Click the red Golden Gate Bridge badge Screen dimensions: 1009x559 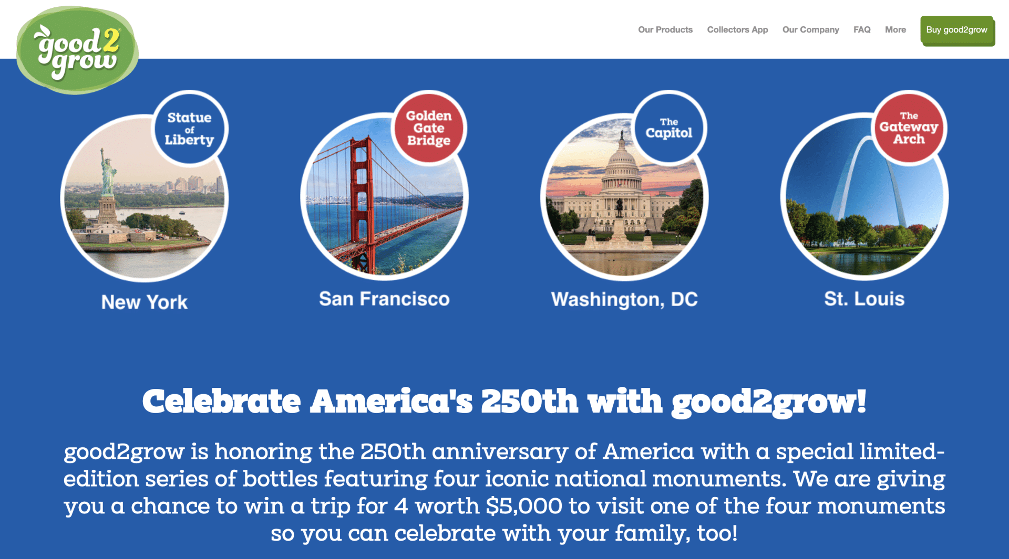click(429, 128)
